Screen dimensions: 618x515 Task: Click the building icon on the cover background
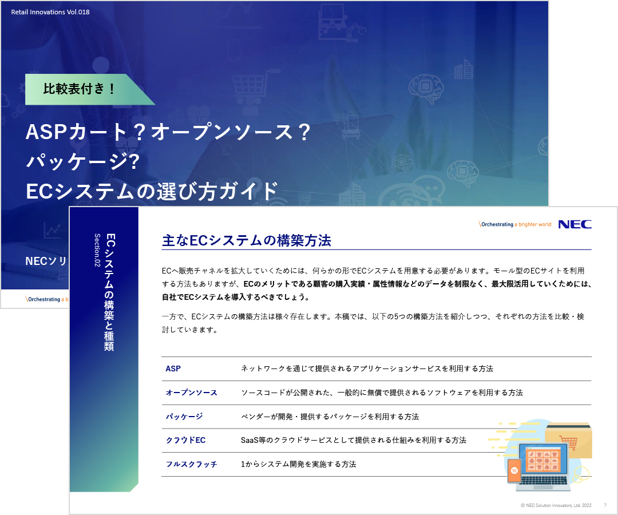(463, 69)
